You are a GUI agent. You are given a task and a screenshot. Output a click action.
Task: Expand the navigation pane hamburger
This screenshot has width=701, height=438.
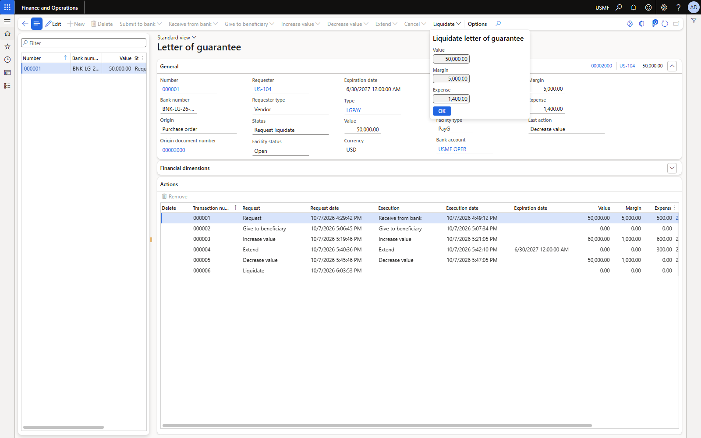coord(7,21)
